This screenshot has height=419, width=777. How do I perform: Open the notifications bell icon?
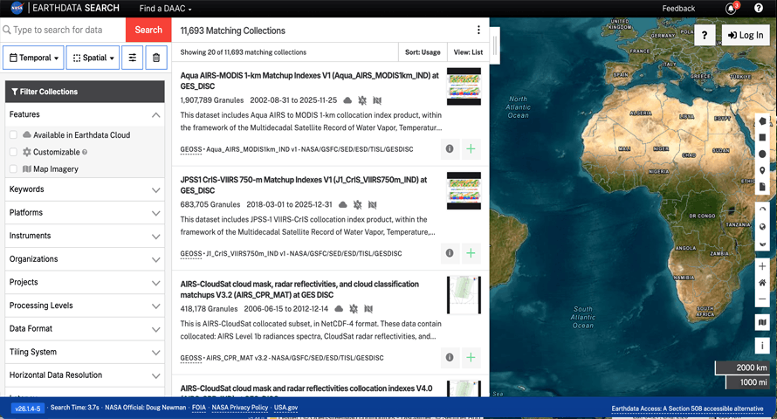tap(731, 9)
